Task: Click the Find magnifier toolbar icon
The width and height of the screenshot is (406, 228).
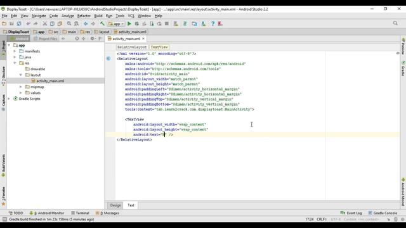Action: 69,23
